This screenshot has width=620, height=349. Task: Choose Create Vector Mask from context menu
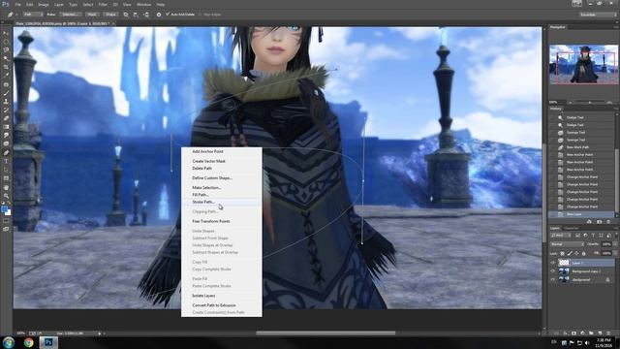click(x=209, y=161)
